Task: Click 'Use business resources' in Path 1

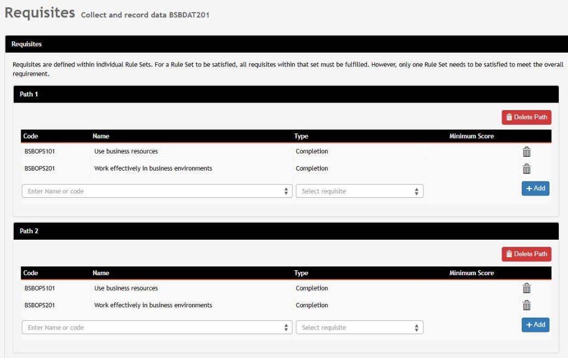Action: click(x=126, y=151)
